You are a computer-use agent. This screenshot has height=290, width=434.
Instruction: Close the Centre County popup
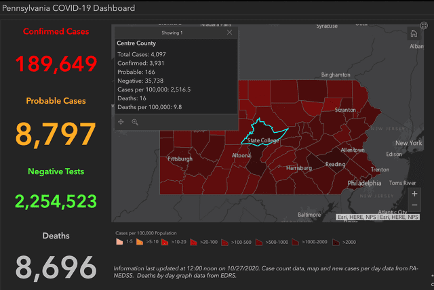tap(229, 33)
